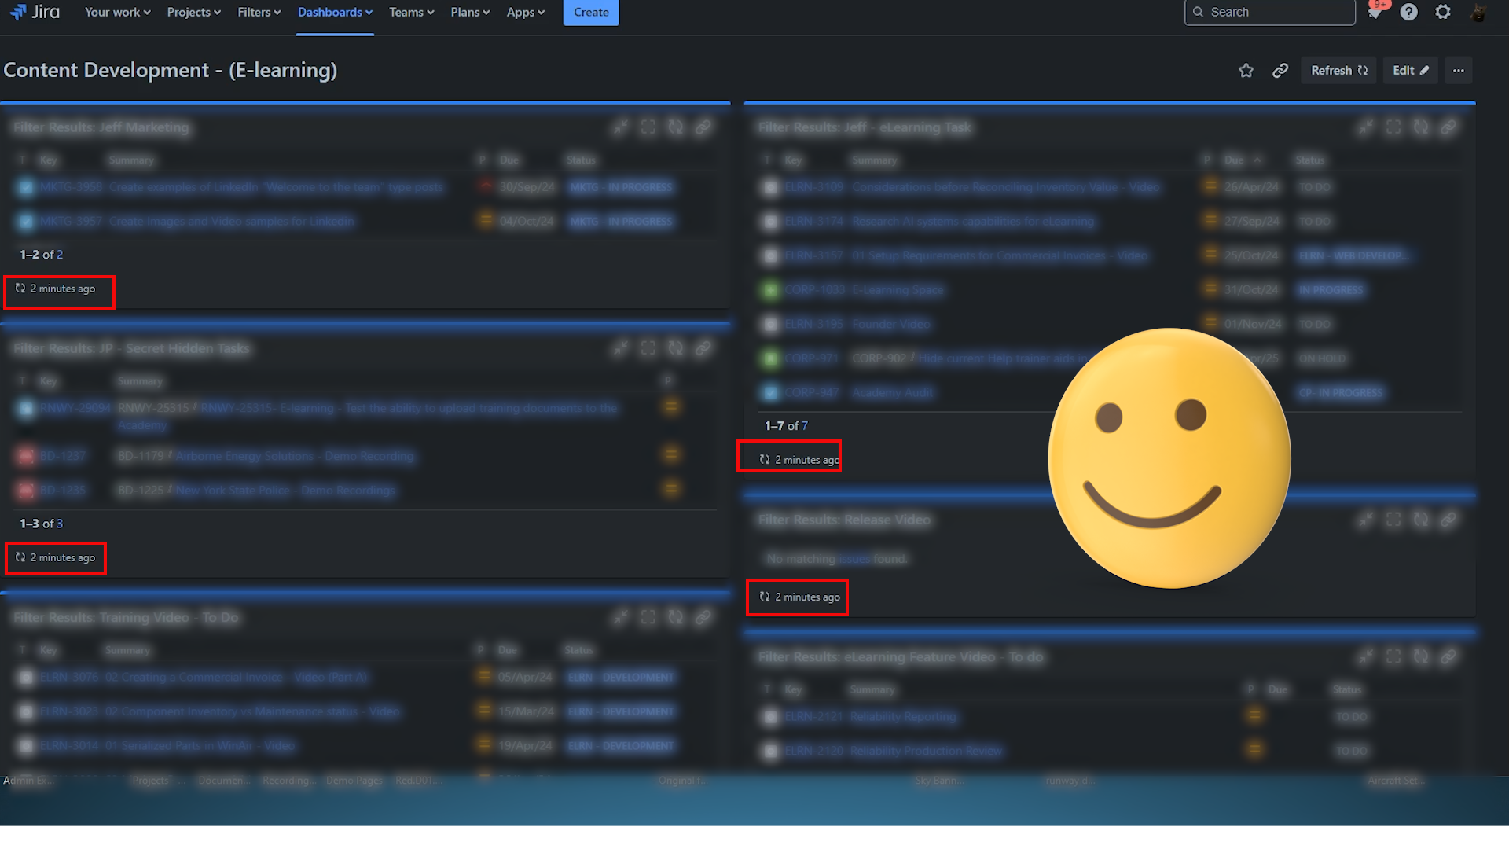Expand the Projects dropdown
1509x849 pixels.
click(193, 13)
